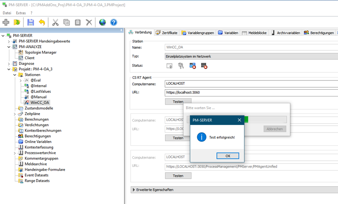Click the Paste clipboard toolbar icon

click(x=78, y=22)
